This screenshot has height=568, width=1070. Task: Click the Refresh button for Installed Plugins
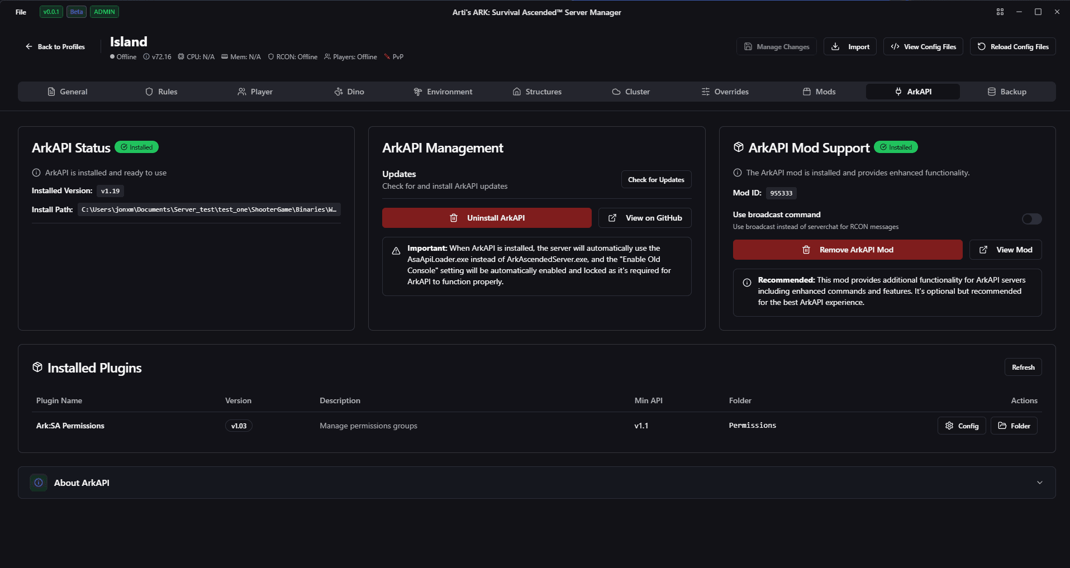click(x=1023, y=367)
